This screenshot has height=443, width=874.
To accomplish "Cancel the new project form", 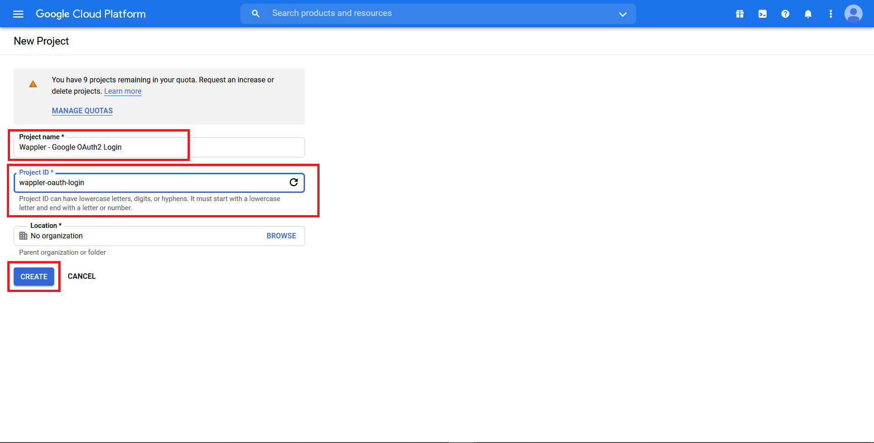I will tap(82, 276).
